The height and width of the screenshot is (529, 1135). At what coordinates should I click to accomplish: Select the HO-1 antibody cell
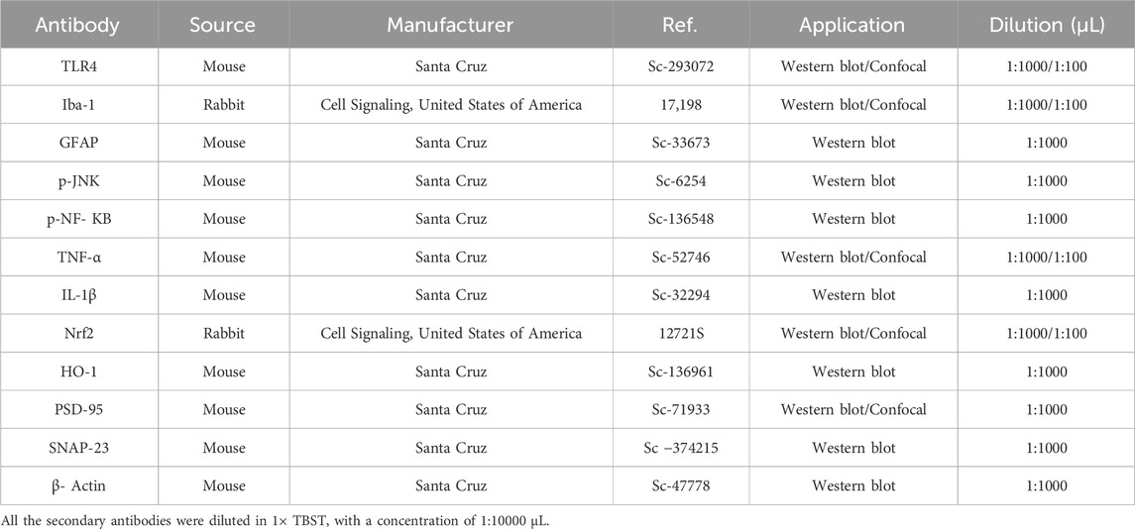79,371
